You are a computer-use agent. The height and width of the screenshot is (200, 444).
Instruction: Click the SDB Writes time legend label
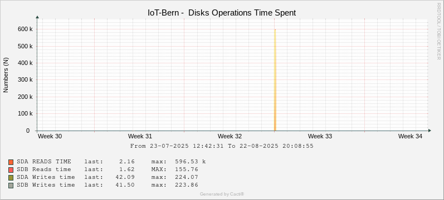[46, 185]
